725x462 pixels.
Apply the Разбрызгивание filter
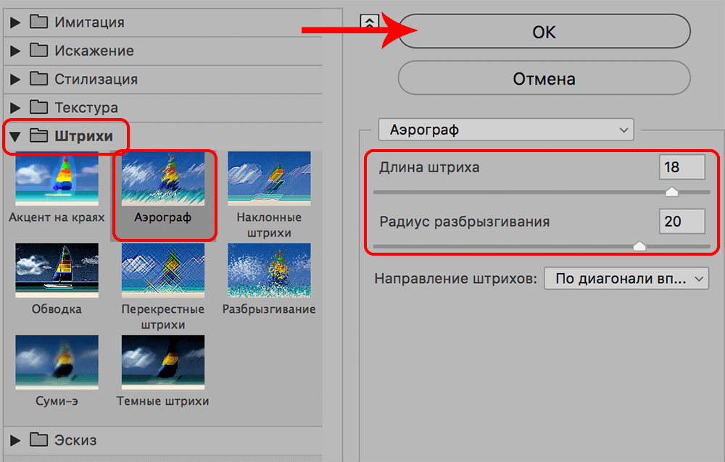coord(269,269)
